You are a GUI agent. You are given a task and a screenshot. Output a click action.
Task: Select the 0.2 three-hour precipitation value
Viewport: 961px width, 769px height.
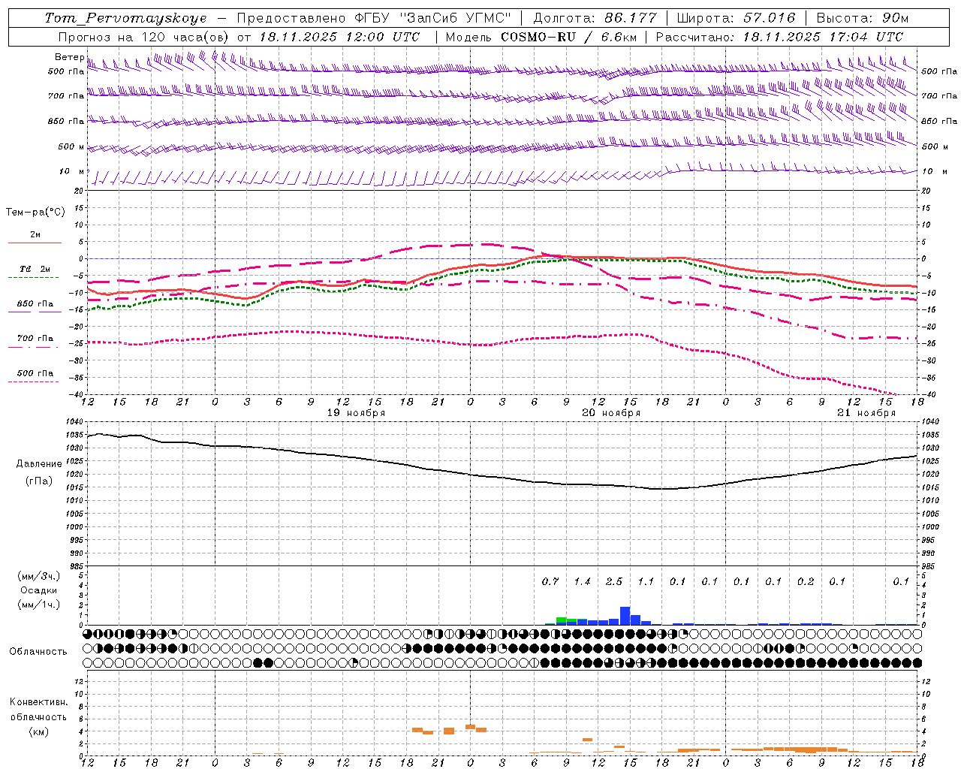point(806,581)
